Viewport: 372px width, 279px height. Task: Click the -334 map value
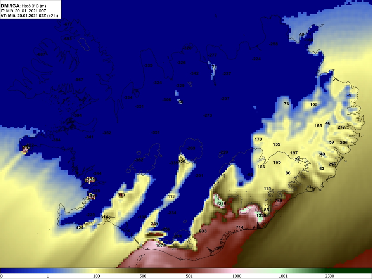pos(128,97)
